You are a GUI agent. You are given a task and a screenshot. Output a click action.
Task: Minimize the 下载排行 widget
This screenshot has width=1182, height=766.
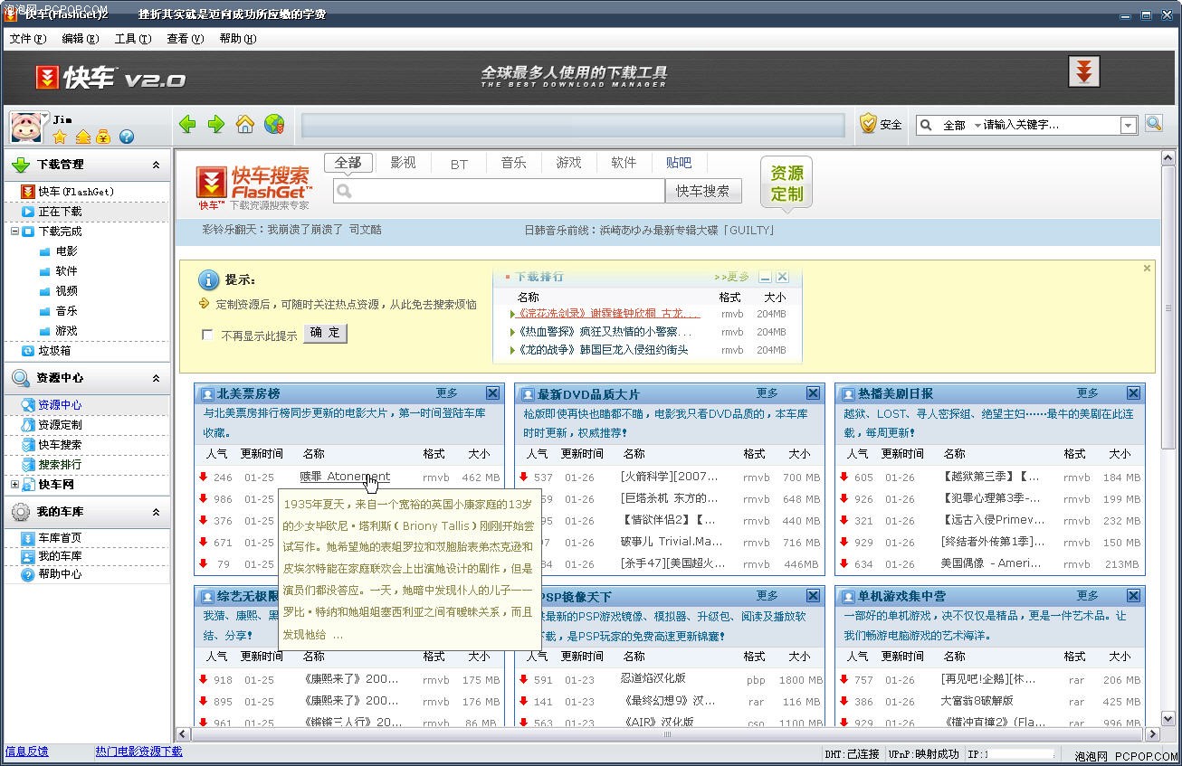tap(766, 277)
